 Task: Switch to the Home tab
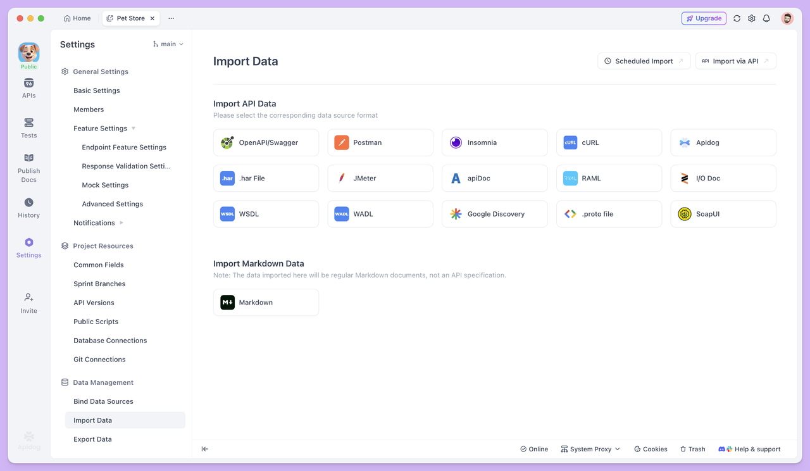click(x=77, y=18)
